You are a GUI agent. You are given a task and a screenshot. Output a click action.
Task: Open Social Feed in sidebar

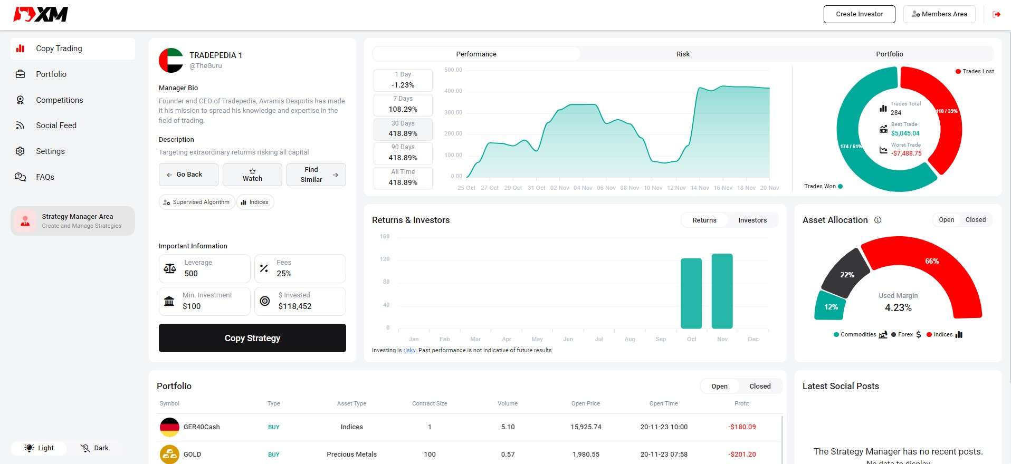tap(73, 125)
